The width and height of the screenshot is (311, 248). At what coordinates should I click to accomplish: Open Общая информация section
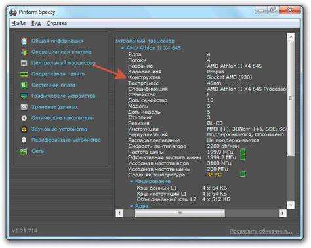(57, 41)
